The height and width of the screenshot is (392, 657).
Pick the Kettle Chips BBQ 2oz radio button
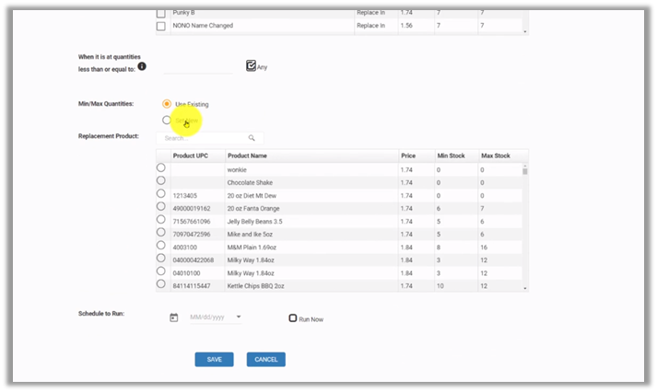[x=161, y=284]
